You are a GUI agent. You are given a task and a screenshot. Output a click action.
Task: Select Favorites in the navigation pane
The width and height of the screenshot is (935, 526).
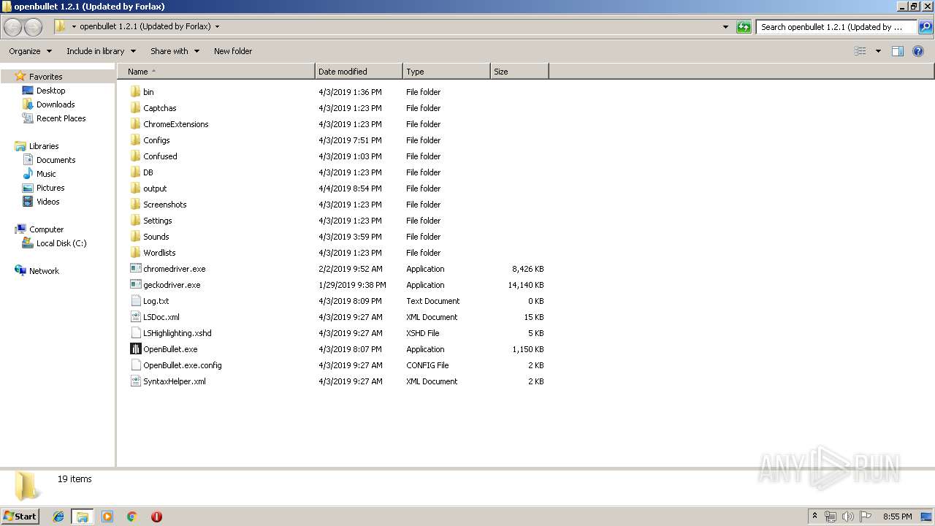pos(45,77)
